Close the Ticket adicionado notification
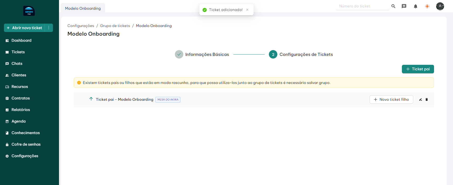Image resolution: width=453 pixels, height=185 pixels. [x=247, y=10]
